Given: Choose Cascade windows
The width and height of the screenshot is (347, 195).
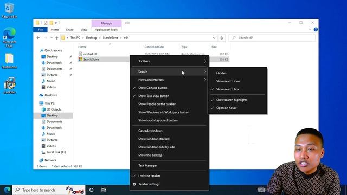Looking at the screenshot, I should click(169, 131).
